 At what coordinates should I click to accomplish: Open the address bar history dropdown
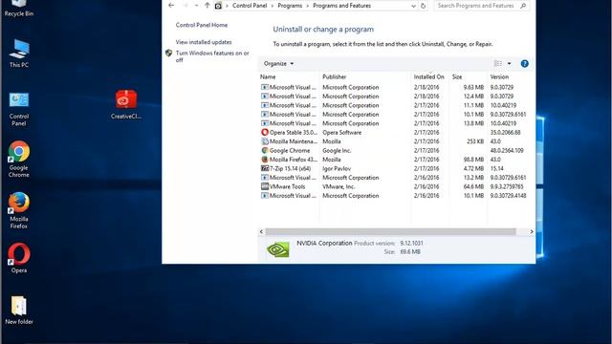click(x=413, y=6)
